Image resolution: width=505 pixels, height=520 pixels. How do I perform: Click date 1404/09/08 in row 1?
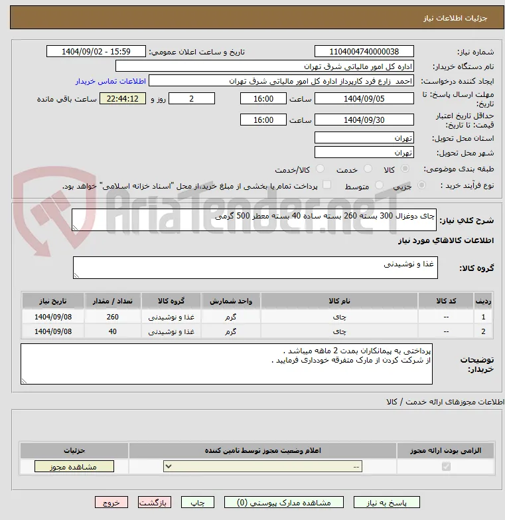(53, 317)
